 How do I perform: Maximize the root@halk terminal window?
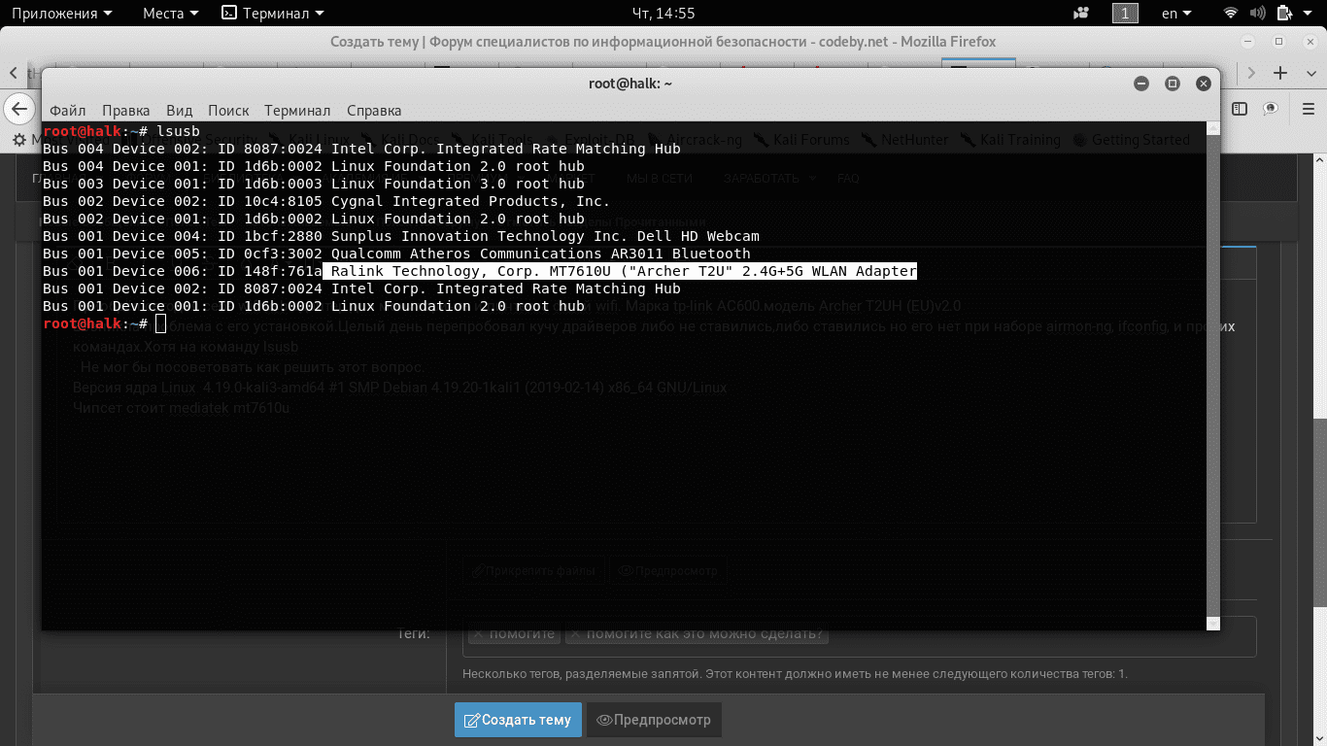pos(1173,84)
